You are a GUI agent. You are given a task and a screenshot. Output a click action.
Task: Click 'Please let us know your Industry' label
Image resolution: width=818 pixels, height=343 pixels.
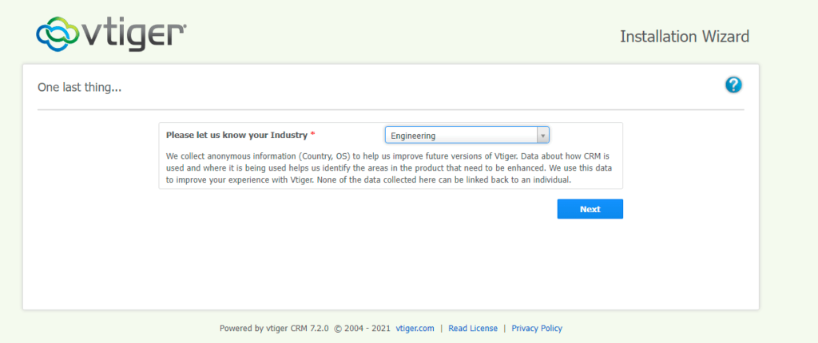236,135
